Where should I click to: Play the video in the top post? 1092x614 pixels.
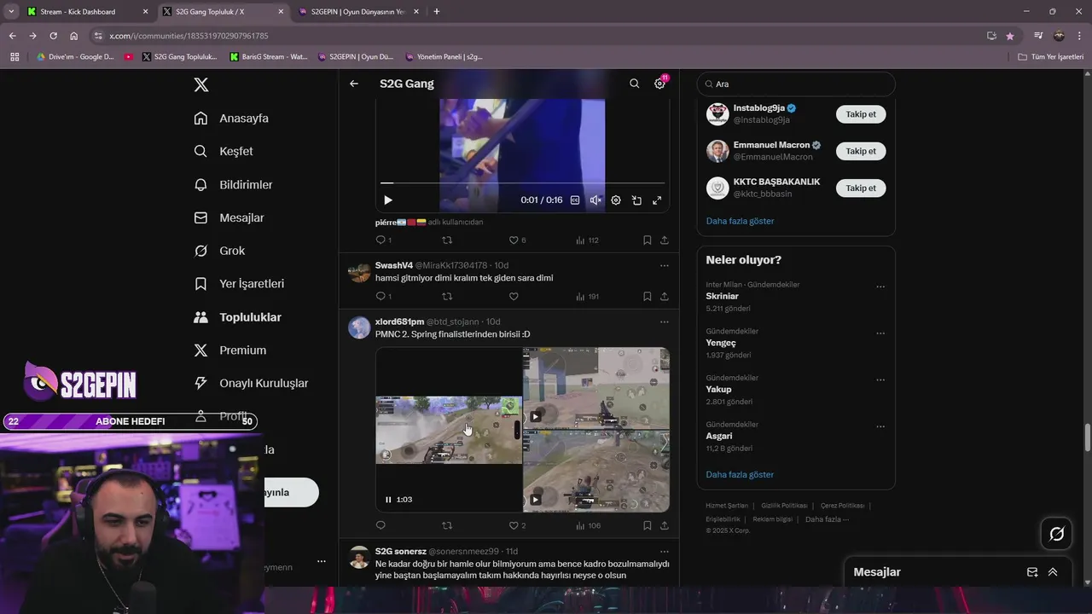[388, 200]
